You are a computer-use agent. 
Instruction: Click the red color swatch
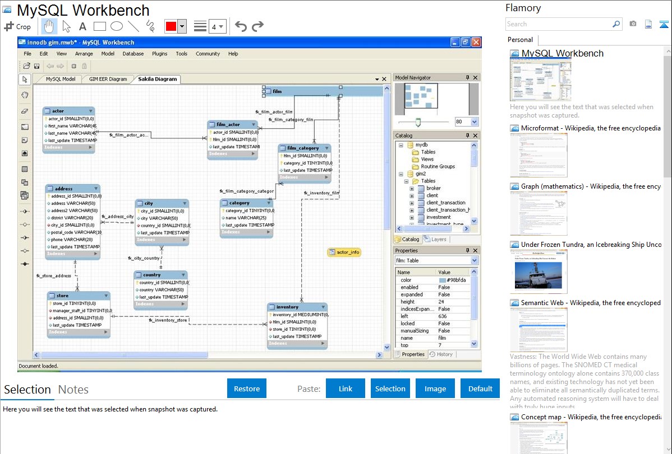(x=171, y=26)
